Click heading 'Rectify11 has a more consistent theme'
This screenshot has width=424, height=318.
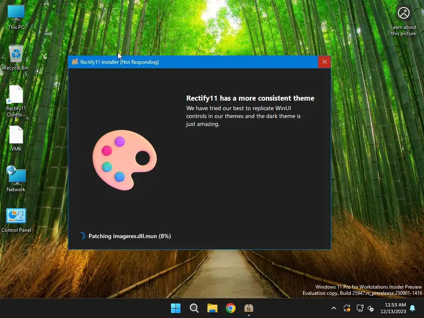[x=250, y=98]
